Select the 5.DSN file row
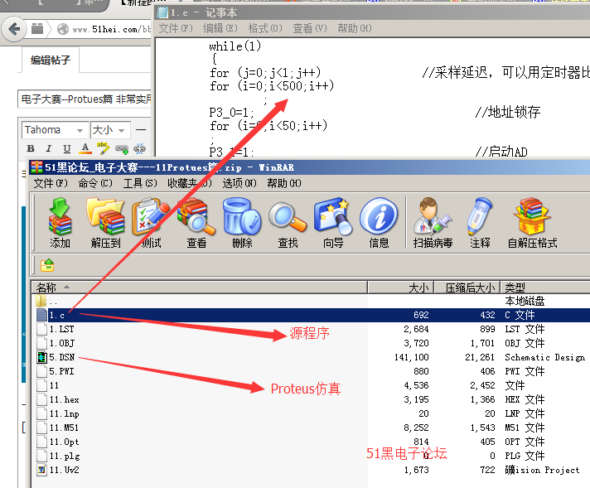 click(312, 357)
